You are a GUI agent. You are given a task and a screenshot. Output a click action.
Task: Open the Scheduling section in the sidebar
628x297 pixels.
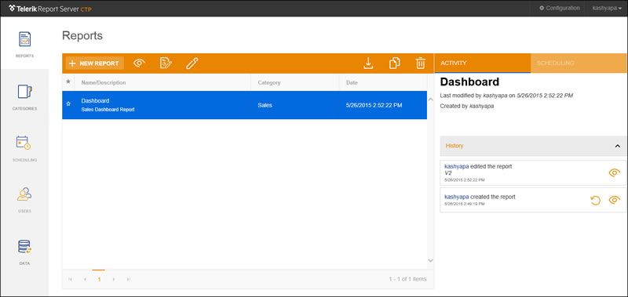(24, 149)
